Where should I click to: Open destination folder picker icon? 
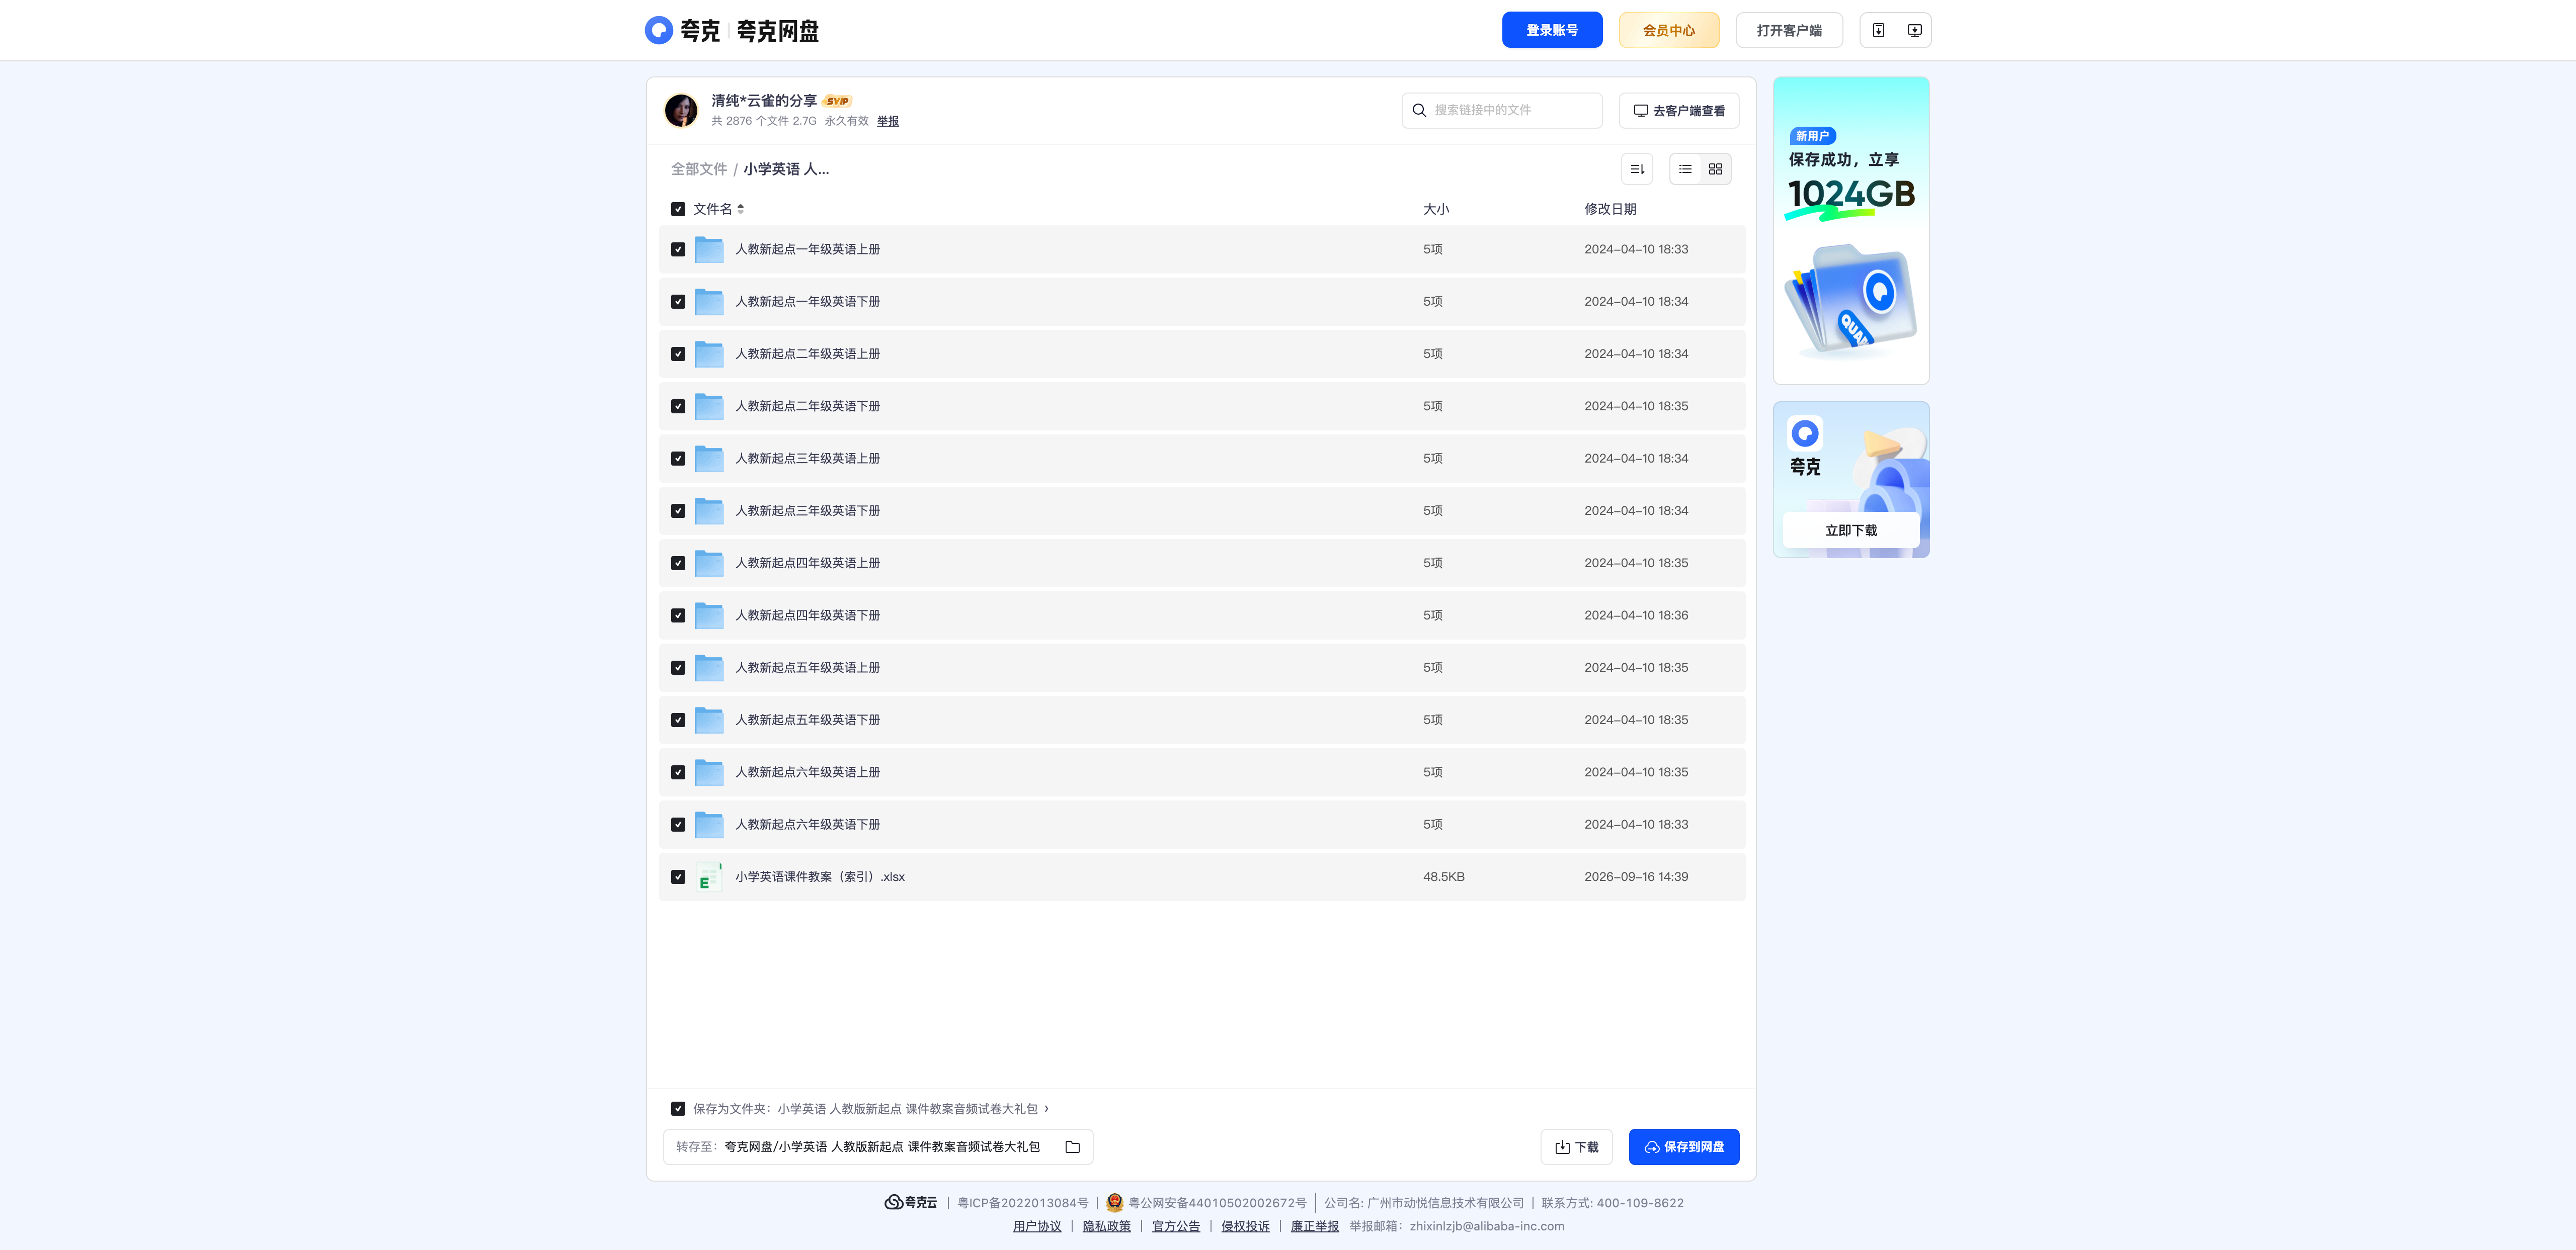(x=1072, y=1147)
